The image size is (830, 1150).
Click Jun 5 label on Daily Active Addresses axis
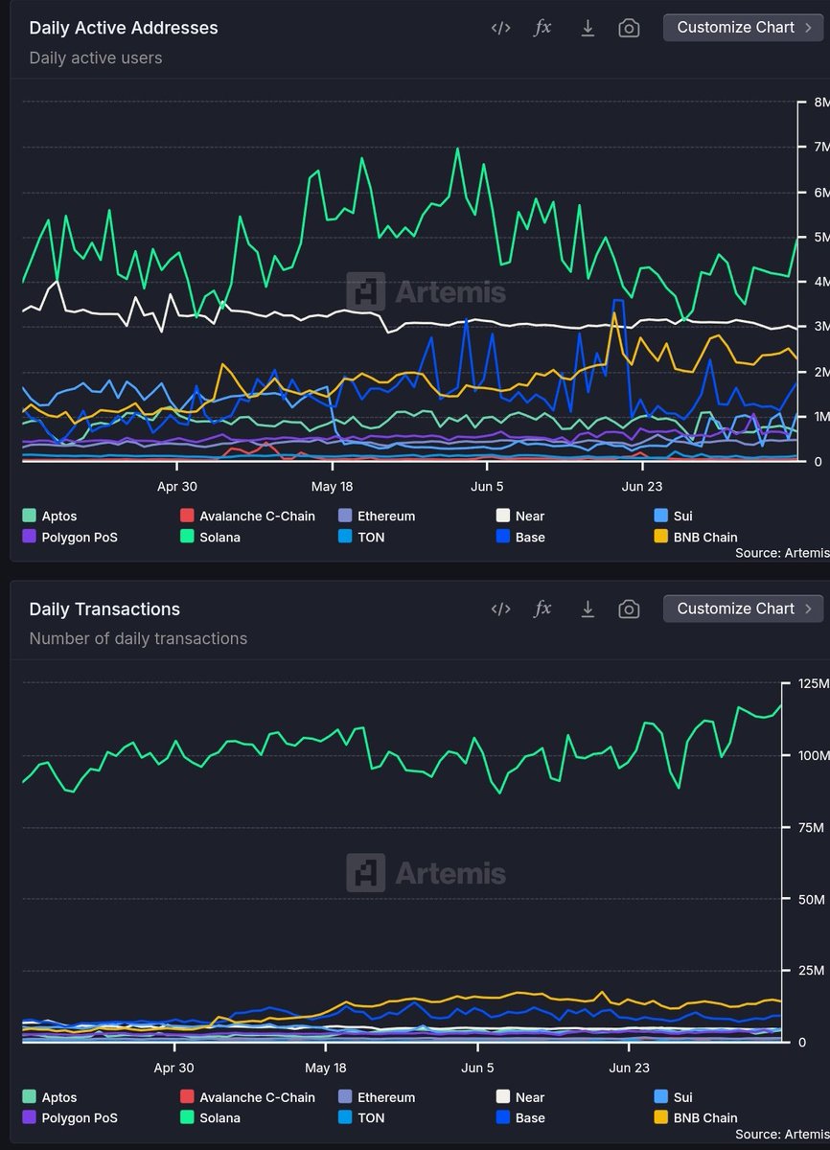[488, 486]
